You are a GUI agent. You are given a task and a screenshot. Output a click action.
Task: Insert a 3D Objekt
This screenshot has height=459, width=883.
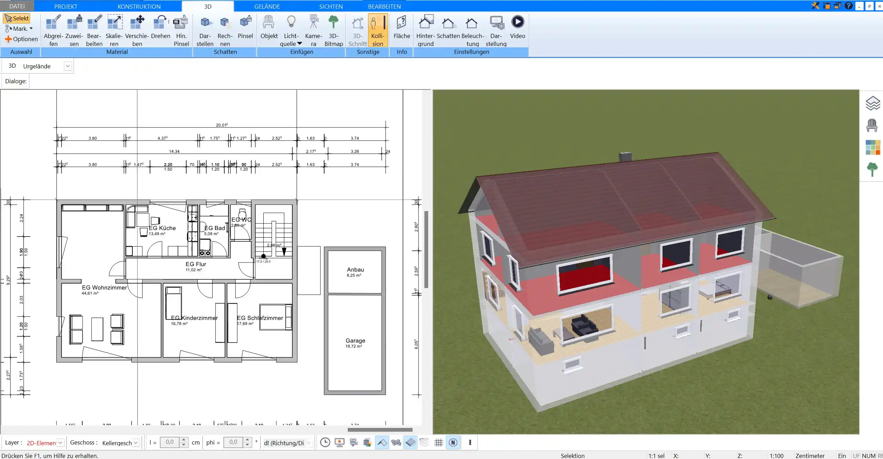269,27
